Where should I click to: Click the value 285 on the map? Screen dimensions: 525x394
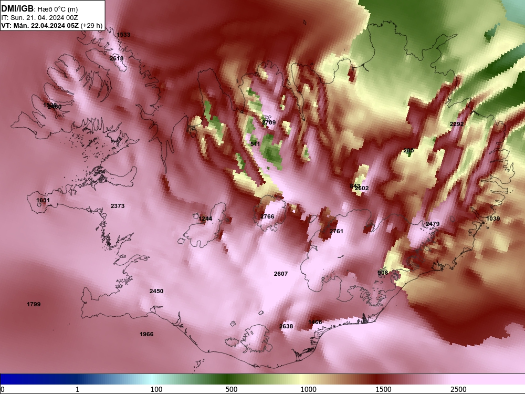coord(408,150)
